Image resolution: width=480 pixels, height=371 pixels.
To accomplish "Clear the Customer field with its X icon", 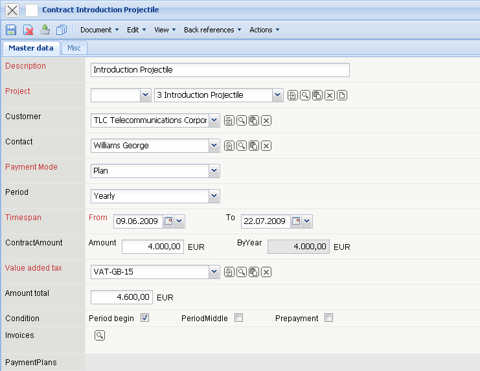I will click(x=266, y=120).
